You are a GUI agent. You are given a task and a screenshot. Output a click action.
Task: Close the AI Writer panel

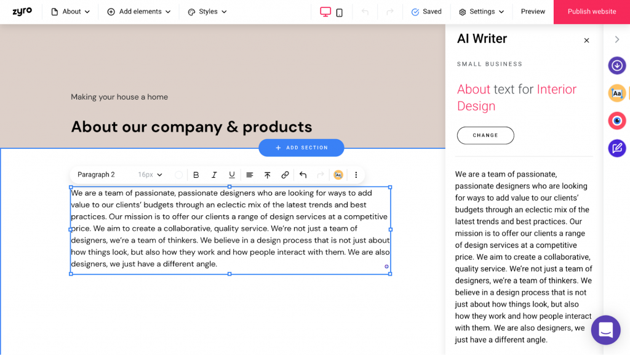click(x=586, y=40)
